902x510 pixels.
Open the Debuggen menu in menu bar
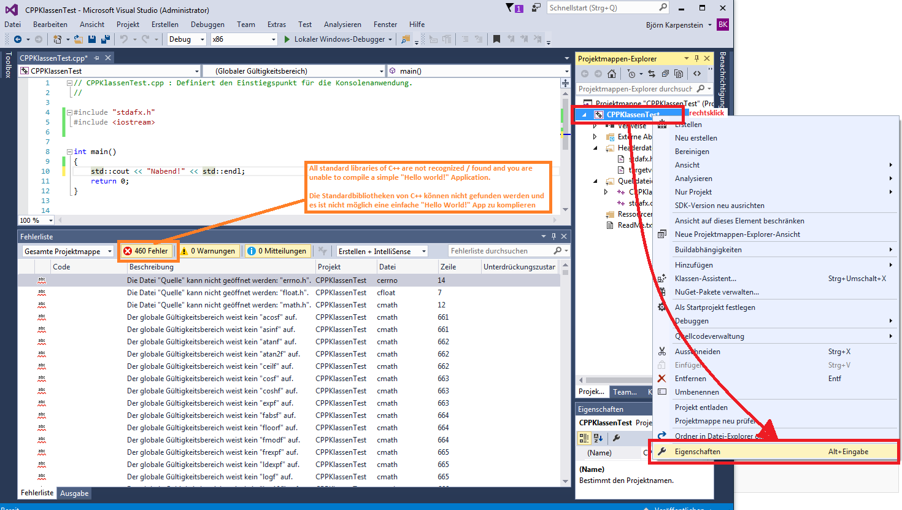tap(207, 25)
